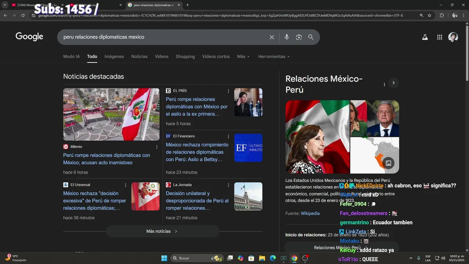The width and height of the screenshot is (469, 264).
Task: Open Milenio article Perú rompe relaciones
Action: pyautogui.click(x=107, y=159)
